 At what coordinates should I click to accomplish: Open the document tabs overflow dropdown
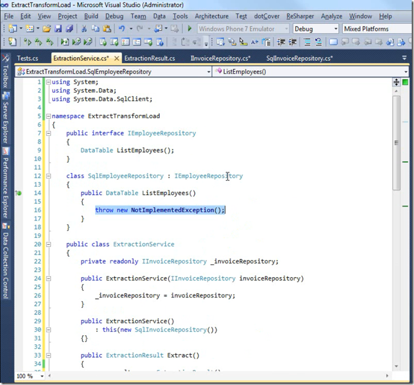point(404,58)
